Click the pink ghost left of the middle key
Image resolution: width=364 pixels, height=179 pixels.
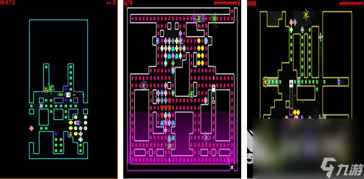205,100
